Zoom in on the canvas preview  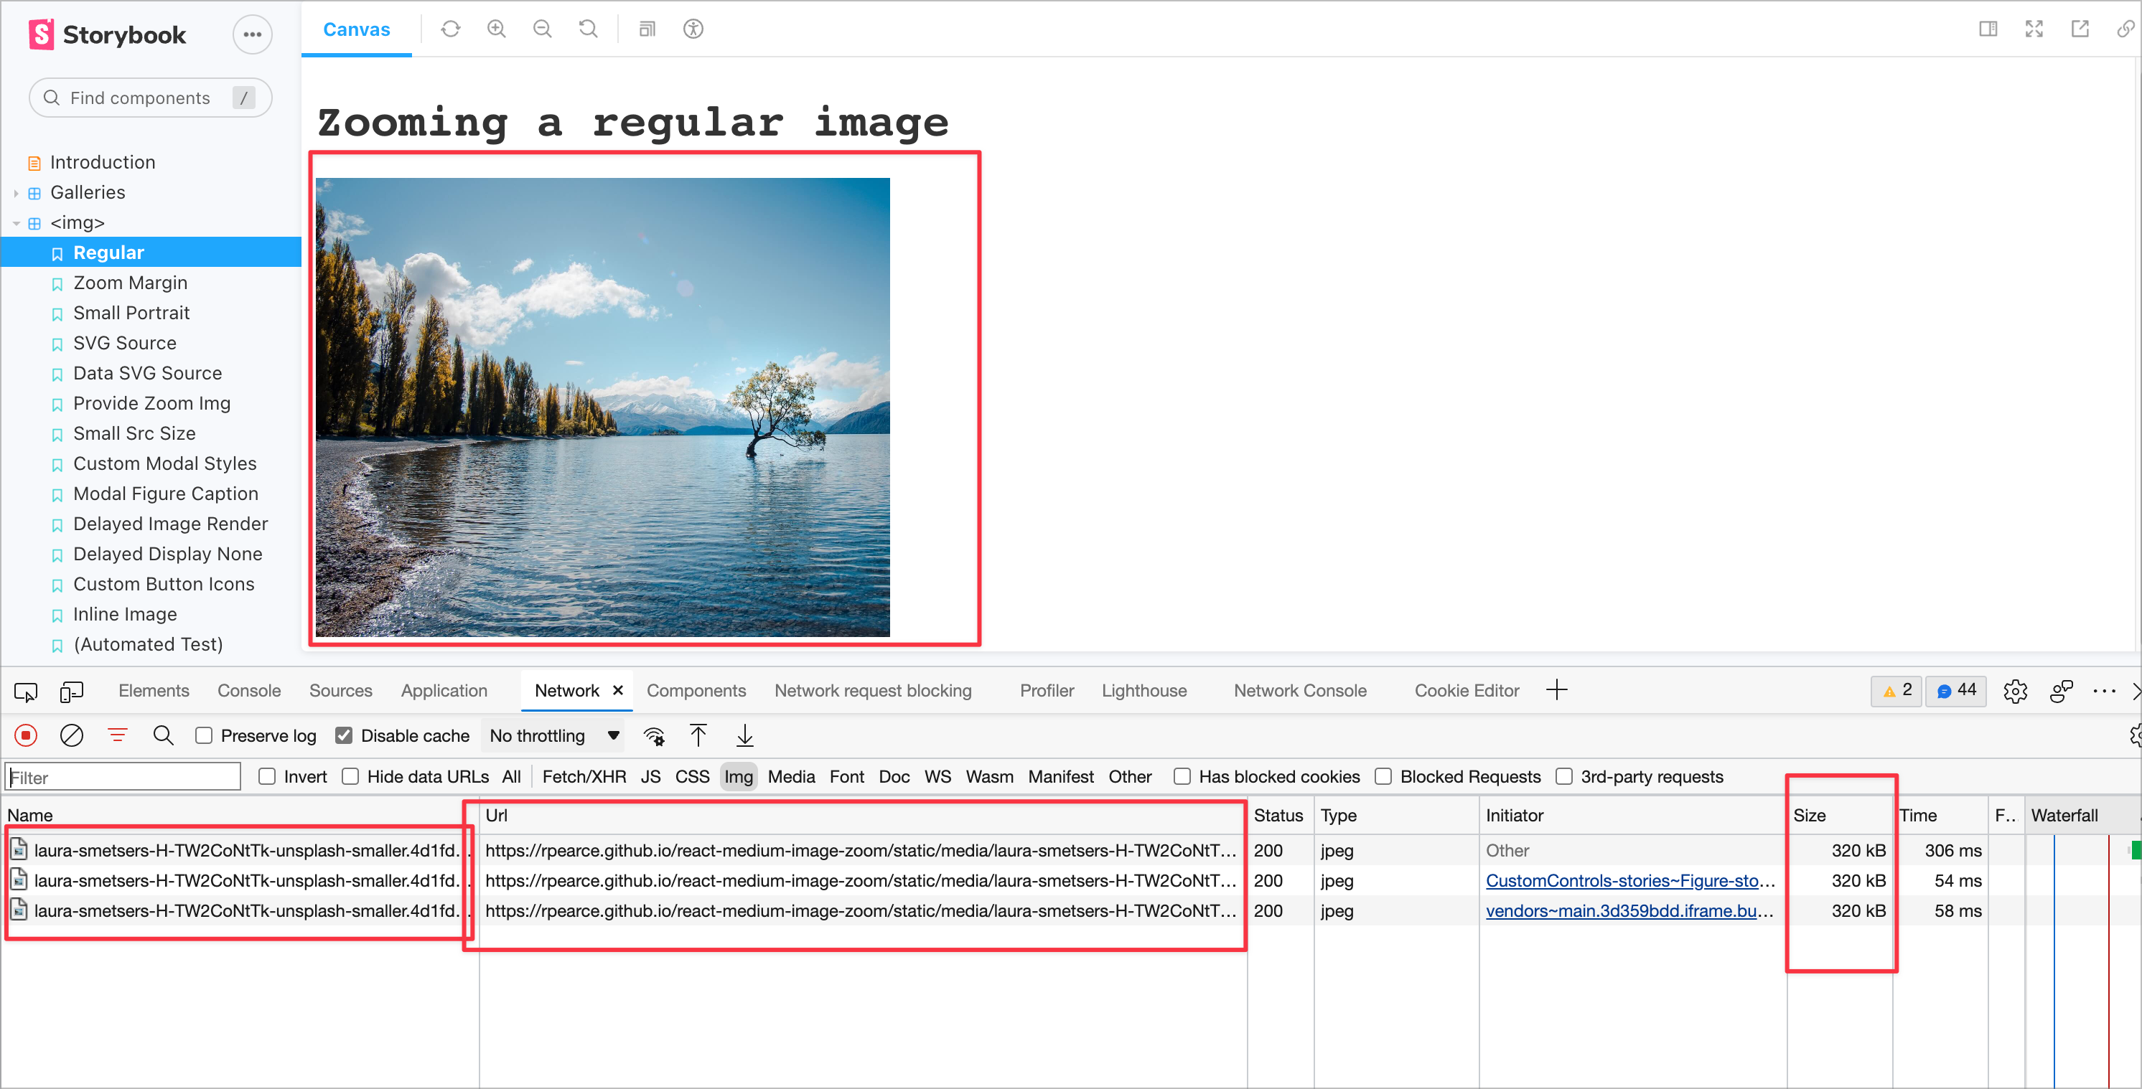[495, 28]
